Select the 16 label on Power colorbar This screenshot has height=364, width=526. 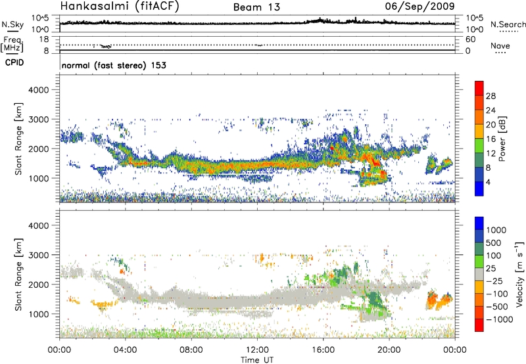point(490,139)
